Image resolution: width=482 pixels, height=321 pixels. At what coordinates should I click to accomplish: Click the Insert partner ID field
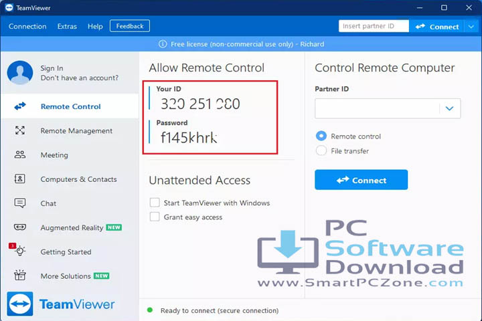coord(374,26)
